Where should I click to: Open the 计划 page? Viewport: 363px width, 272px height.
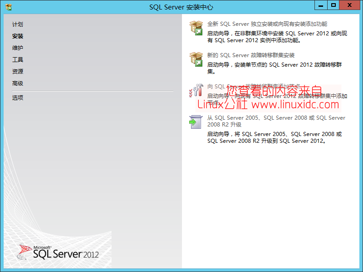18,24
